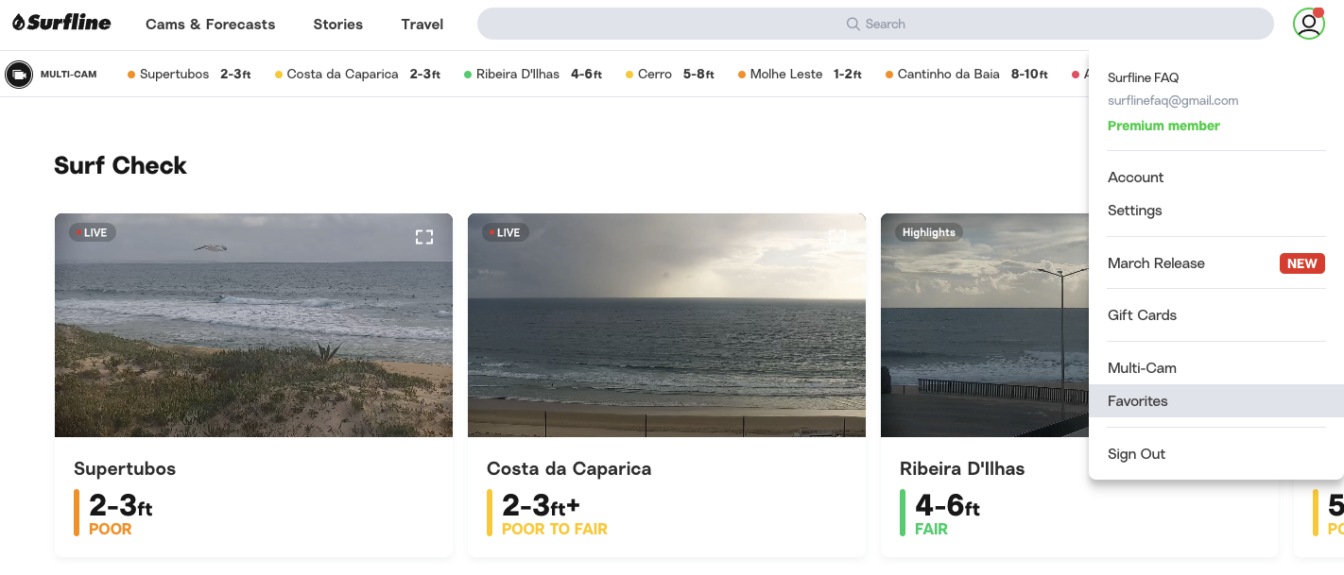Image resolution: width=1344 pixels, height=575 pixels.
Task: Click the POOR rating under Supertubos
Action: pos(111,530)
